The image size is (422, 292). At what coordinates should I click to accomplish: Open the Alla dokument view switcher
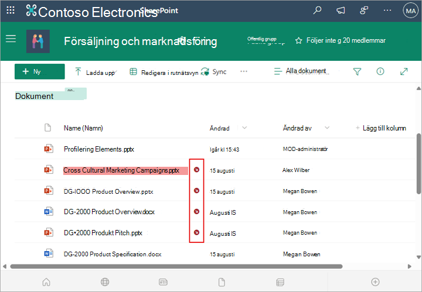click(x=301, y=71)
